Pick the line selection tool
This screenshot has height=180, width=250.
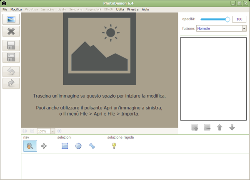click(92, 146)
